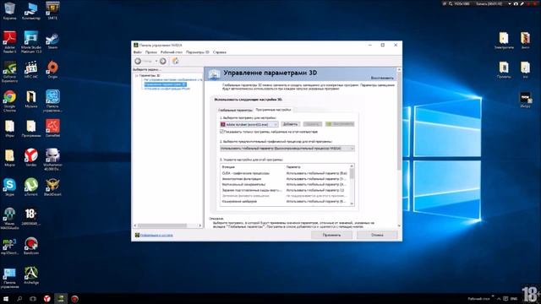This screenshot has width=541, height=304.
Task: Open the Google Chrome desktop icon
Action: pyautogui.click(x=9, y=101)
